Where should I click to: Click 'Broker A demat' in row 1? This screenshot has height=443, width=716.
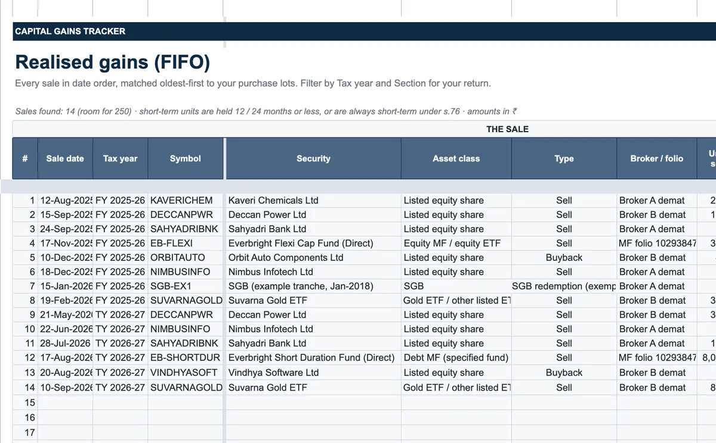657,201
